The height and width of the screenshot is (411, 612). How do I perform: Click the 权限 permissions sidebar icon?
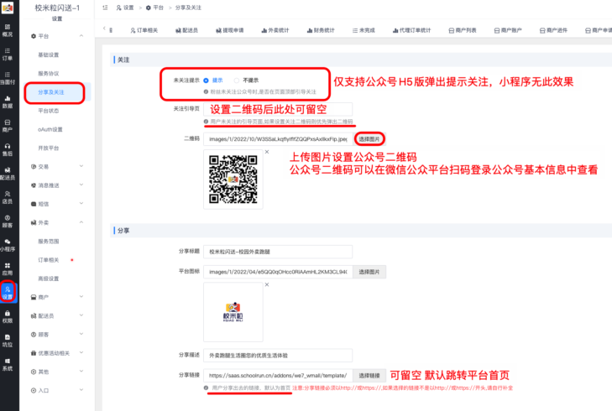point(8,316)
